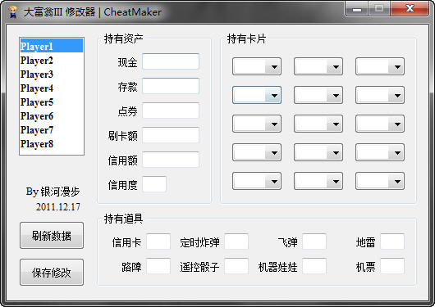Open fifth-row middle card dropdown
435x307 pixels.
click(318, 181)
